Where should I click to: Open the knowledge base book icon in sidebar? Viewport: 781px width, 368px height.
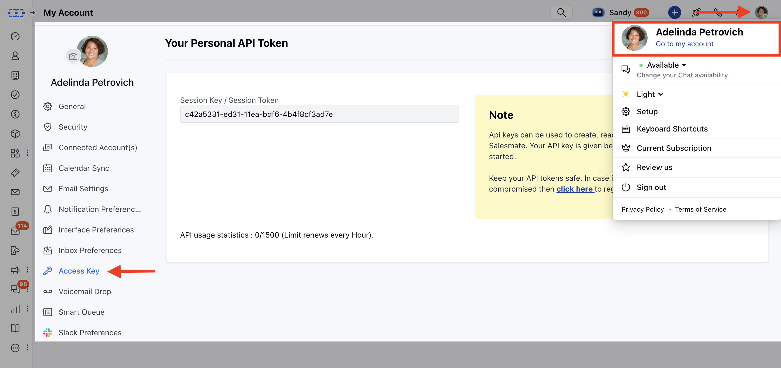pyautogui.click(x=15, y=328)
